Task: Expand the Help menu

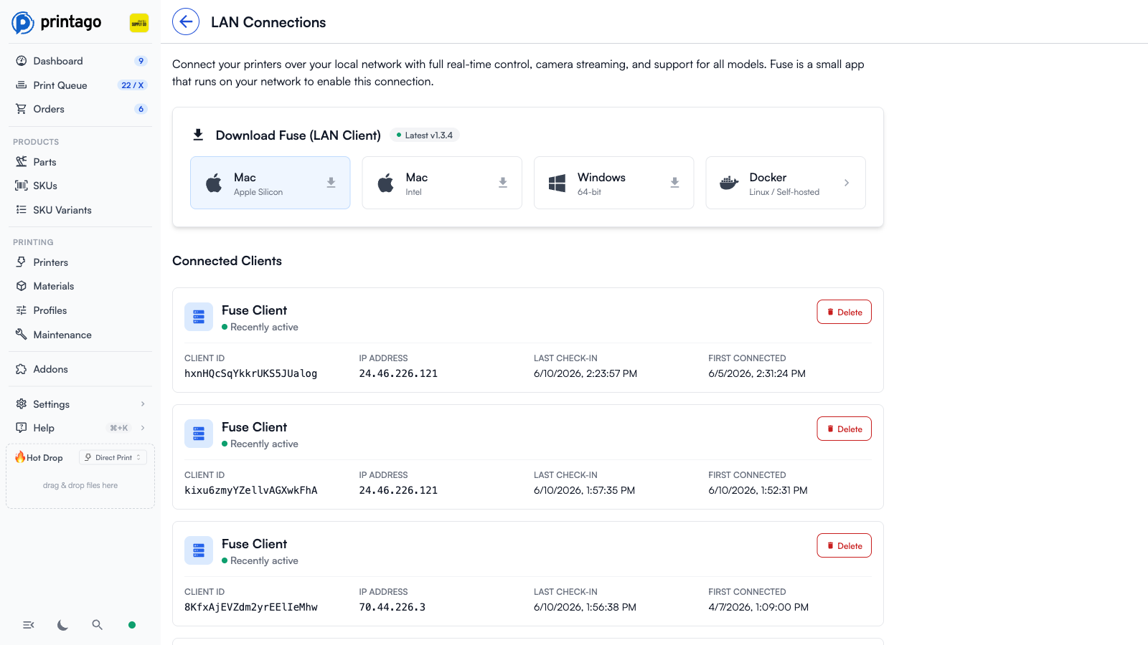Action: [x=80, y=428]
